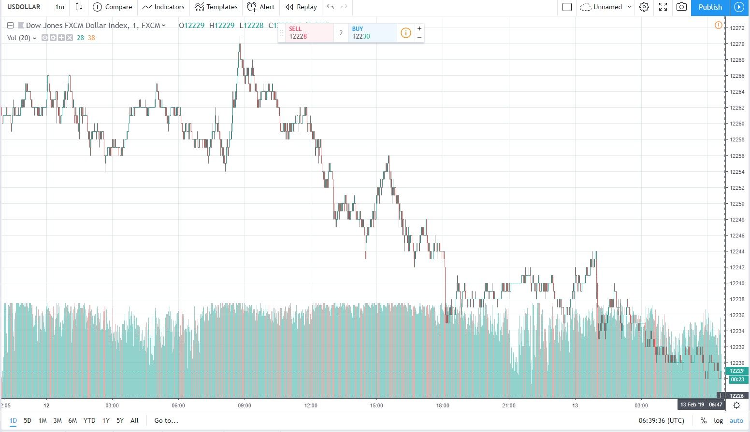Toggle auto scale mode
The width and height of the screenshot is (750, 432).
736,420
